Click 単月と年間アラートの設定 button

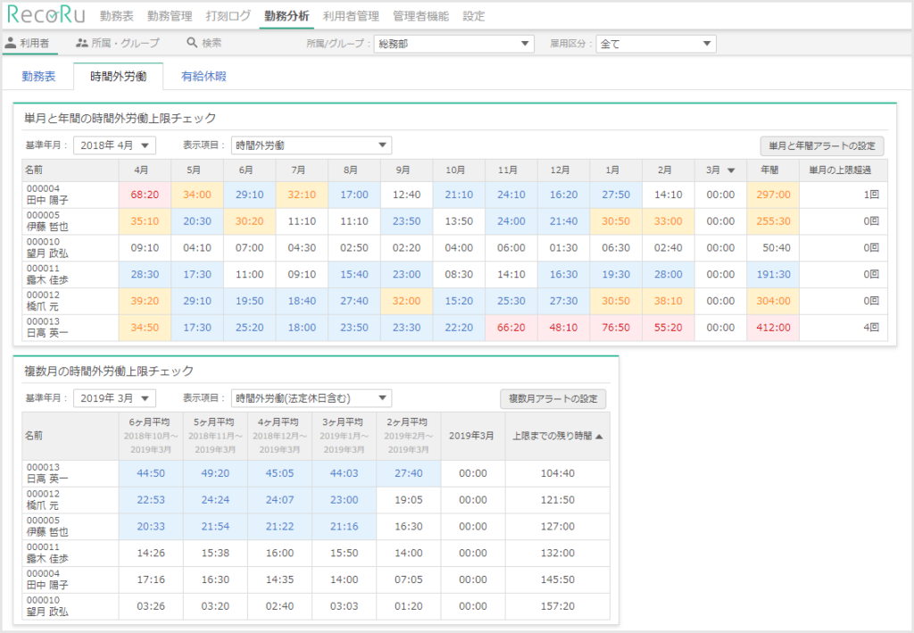[822, 146]
